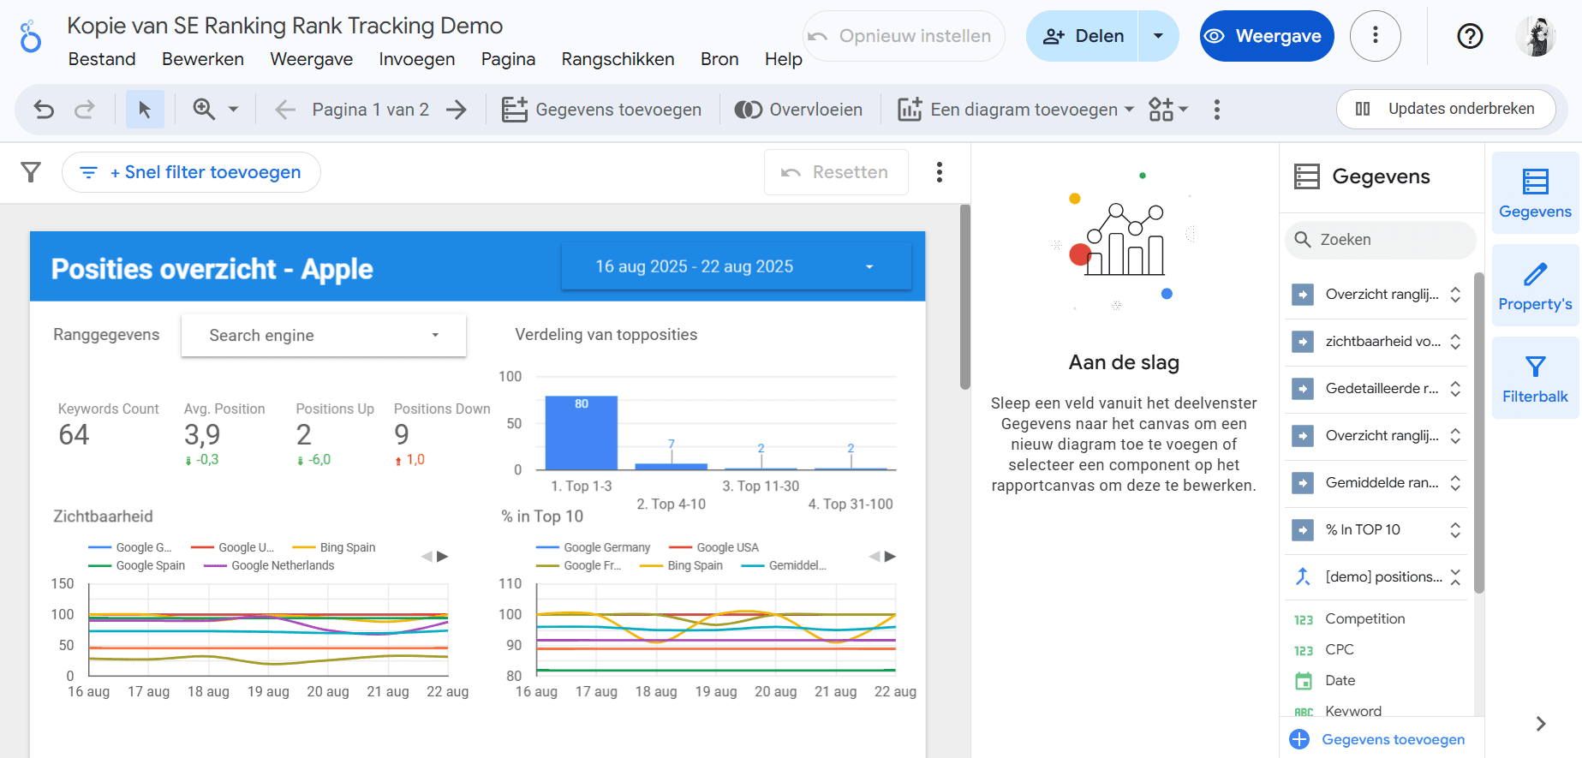This screenshot has width=1582, height=758.
Task: Open Een diagram toevoegen dropdown
Action: click(x=1016, y=110)
